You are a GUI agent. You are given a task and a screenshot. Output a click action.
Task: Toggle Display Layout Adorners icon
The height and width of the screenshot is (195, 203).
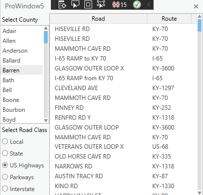[x=88, y=4]
